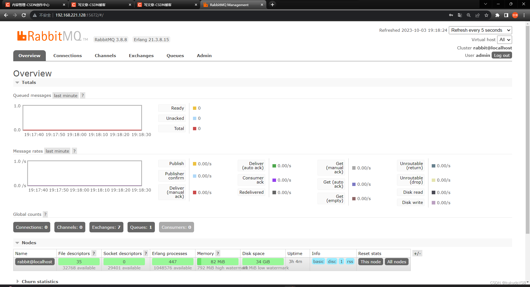Screen dimensions: 530x287
Task: Click the Queued messages chart
Action: [x=82, y=118]
